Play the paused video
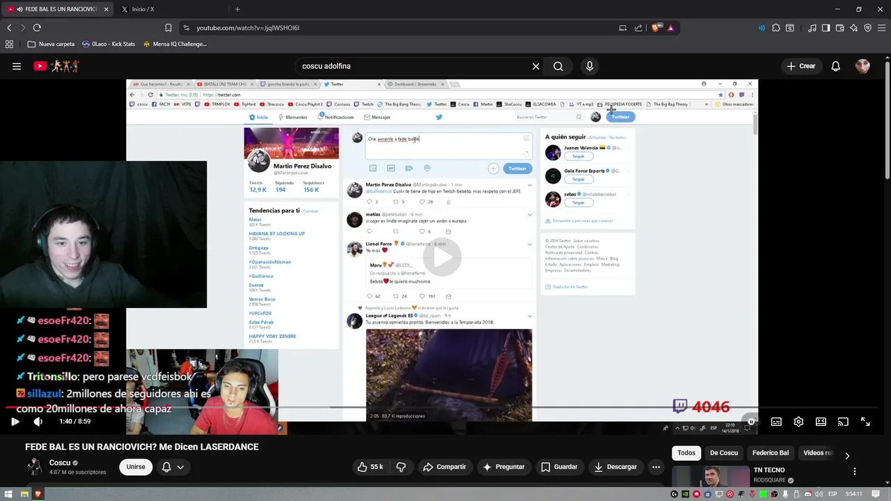 (15, 421)
